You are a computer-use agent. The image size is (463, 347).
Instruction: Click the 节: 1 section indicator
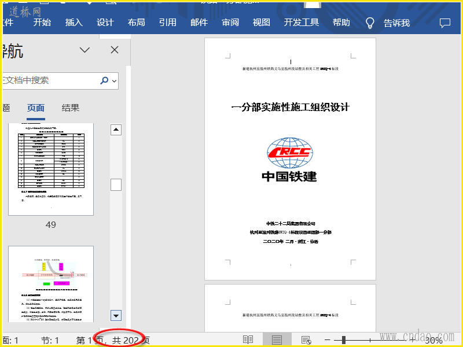50,341
